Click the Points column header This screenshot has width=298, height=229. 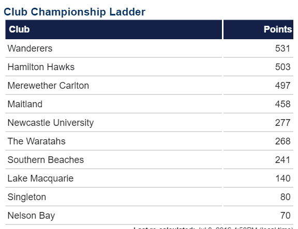[258, 29]
